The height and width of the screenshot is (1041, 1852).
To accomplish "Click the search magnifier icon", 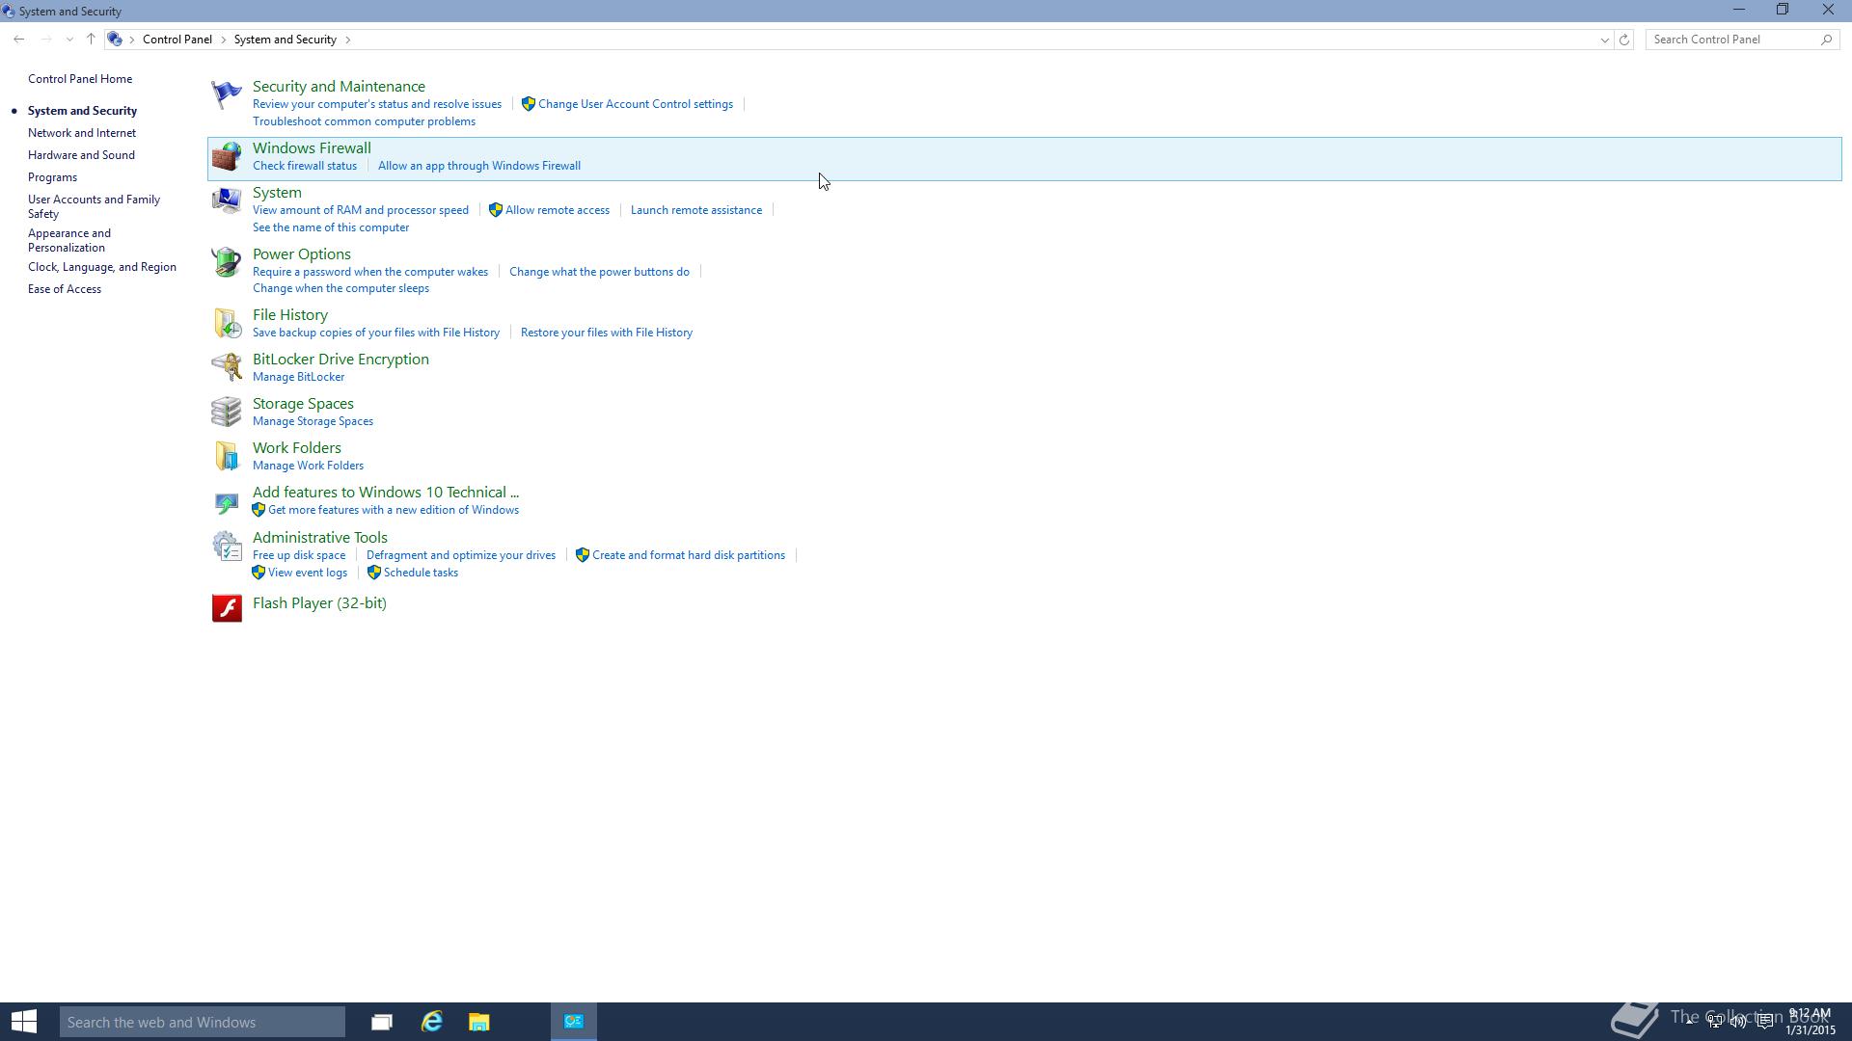I will coord(1826,40).
